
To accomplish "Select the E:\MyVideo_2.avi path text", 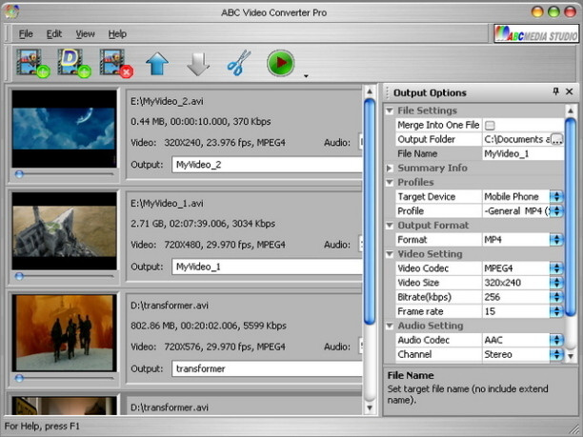I will point(167,102).
